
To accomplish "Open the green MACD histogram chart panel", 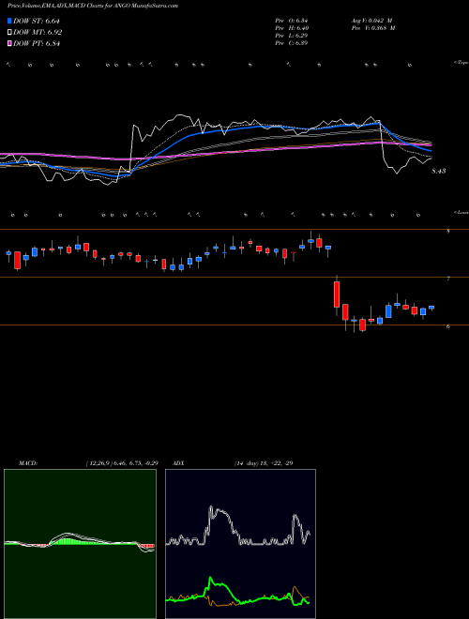I will [80, 544].
